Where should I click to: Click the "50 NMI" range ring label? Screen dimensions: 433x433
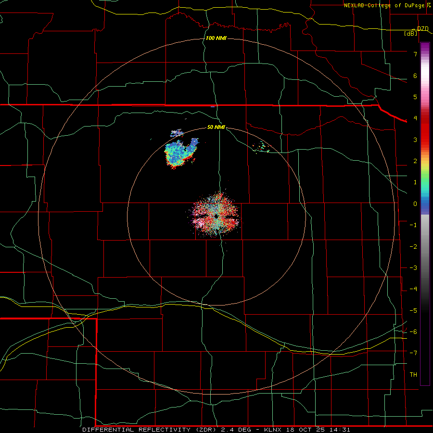[x=216, y=127]
